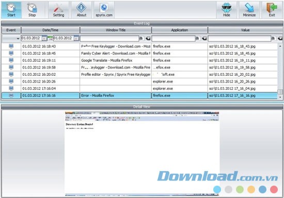Click the Window Title filter search icon
284x198 pixels.
(x=141, y=38)
